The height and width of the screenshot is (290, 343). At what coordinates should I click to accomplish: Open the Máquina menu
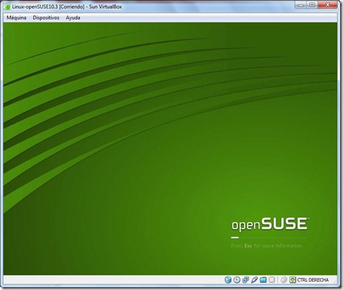(x=16, y=18)
